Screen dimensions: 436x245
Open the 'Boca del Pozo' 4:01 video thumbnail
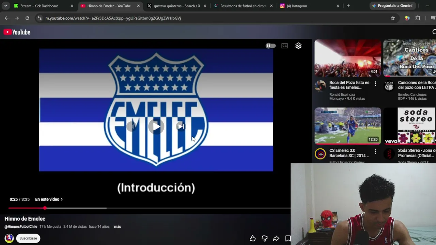(348, 58)
